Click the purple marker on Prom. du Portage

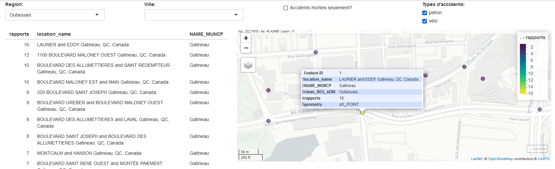464,67
